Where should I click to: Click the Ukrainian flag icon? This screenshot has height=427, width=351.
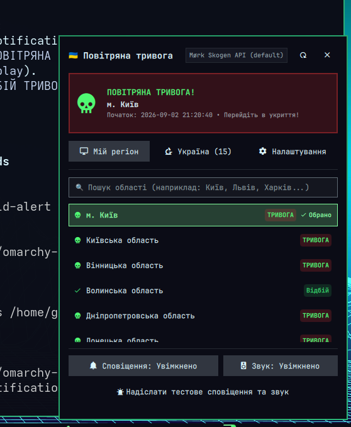(73, 55)
